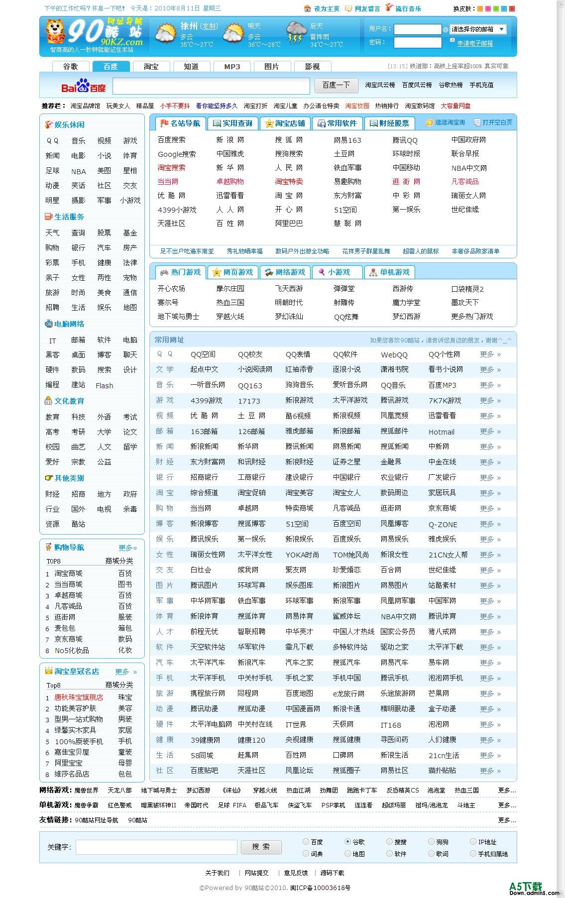Viewport: 565px width, 898px height.
Task: Switch to the 谷歌 search tab
Action: click(x=71, y=67)
